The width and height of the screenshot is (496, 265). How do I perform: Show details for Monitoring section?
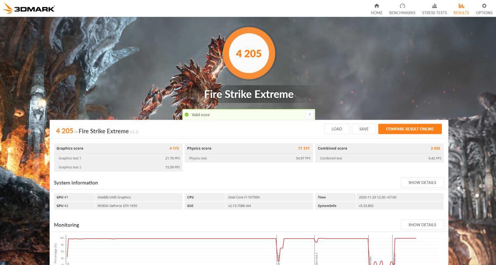click(x=422, y=225)
